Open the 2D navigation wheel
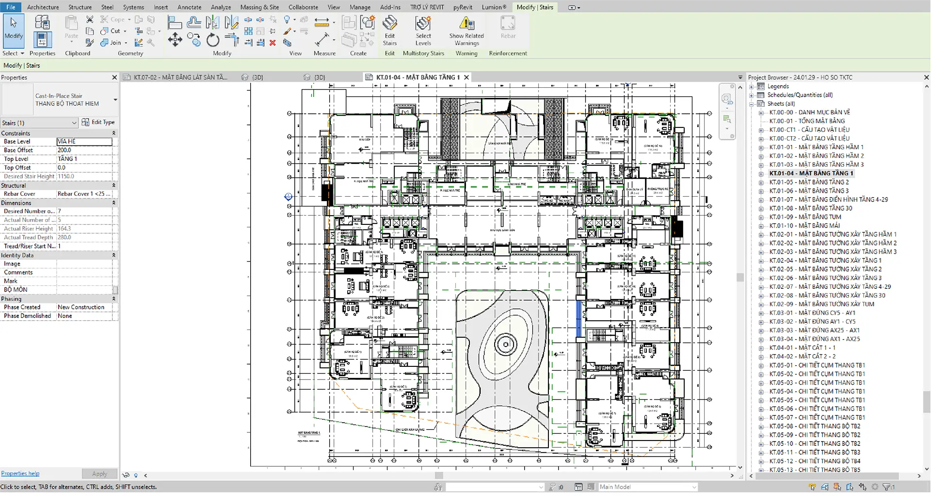This screenshot has width=931, height=504. [726, 99]
